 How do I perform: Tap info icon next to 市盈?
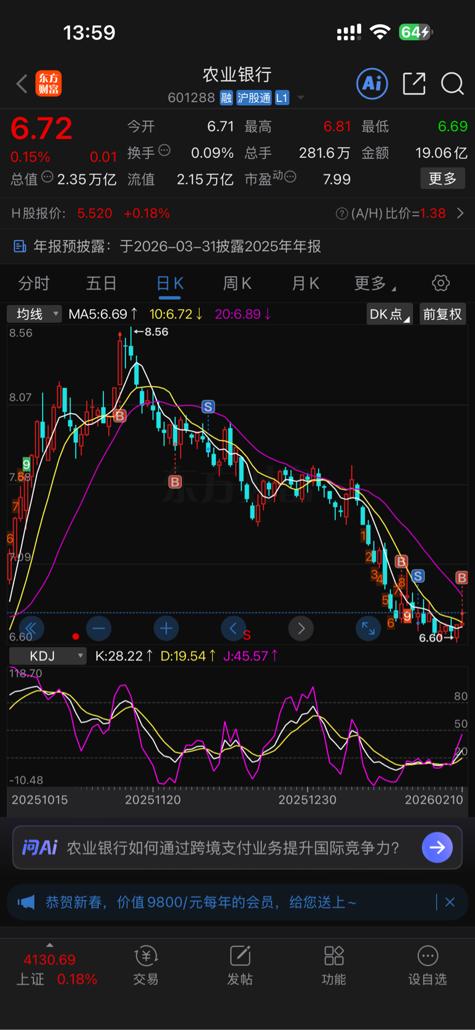pyautogui.click(x=290, y=177)
